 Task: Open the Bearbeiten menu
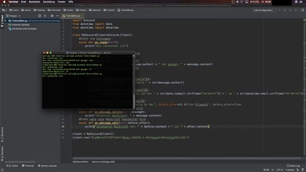point(34,2)
